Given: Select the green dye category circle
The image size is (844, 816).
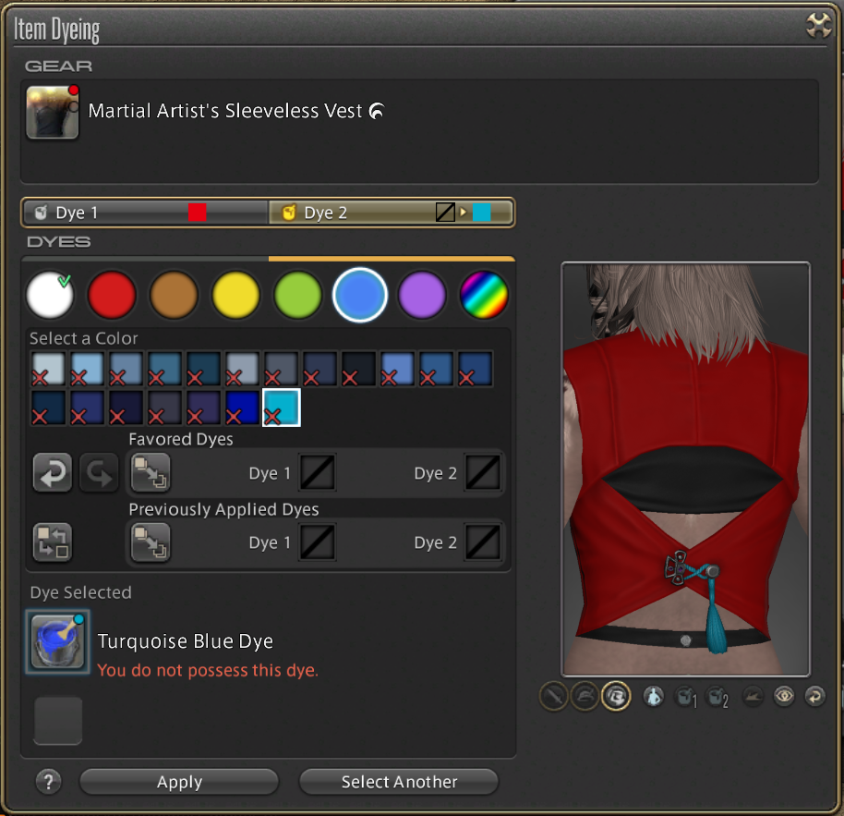Looking at the screenshot, I should coord(297,295).
